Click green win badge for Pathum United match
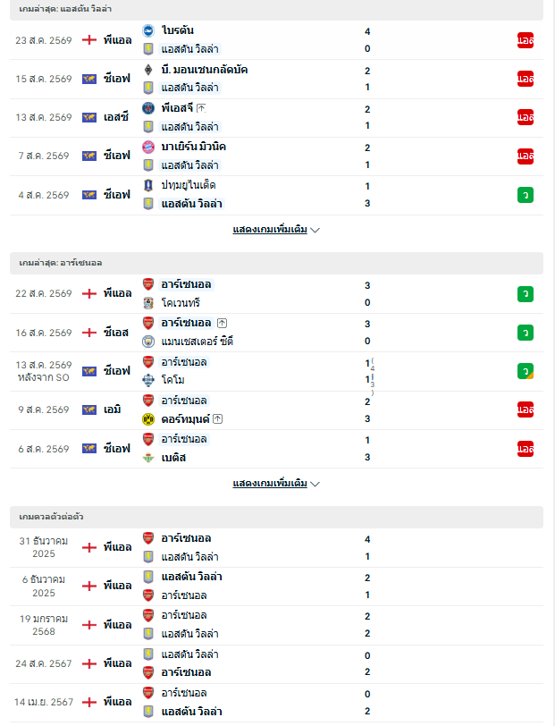This screenshot has width=555, height=726. pyautogui.click(x=526, y=195)
